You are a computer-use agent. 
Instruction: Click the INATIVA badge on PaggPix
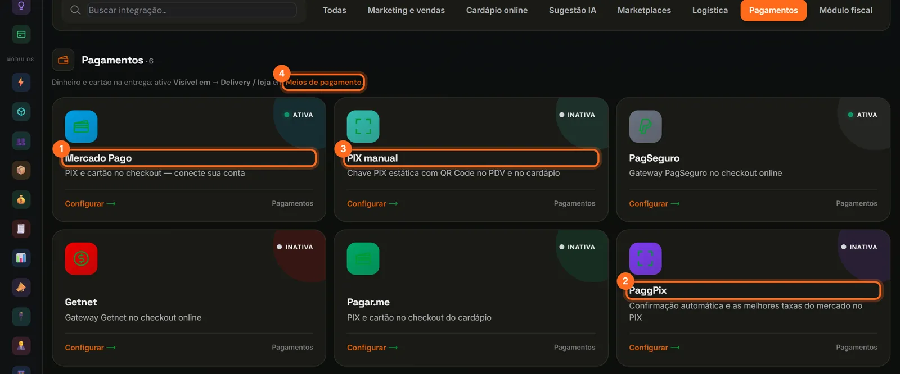[x=859, y=247]
